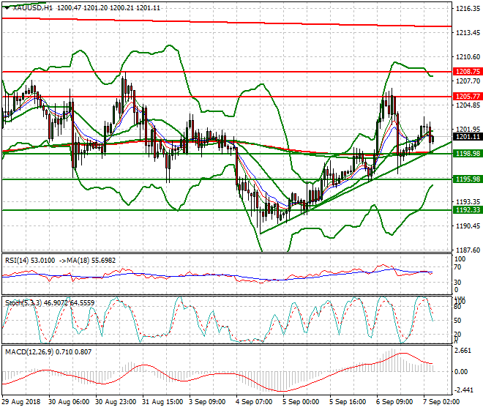Click the RSI scale value 30
This screenshot has height=410, width=483.
point(459,283)
